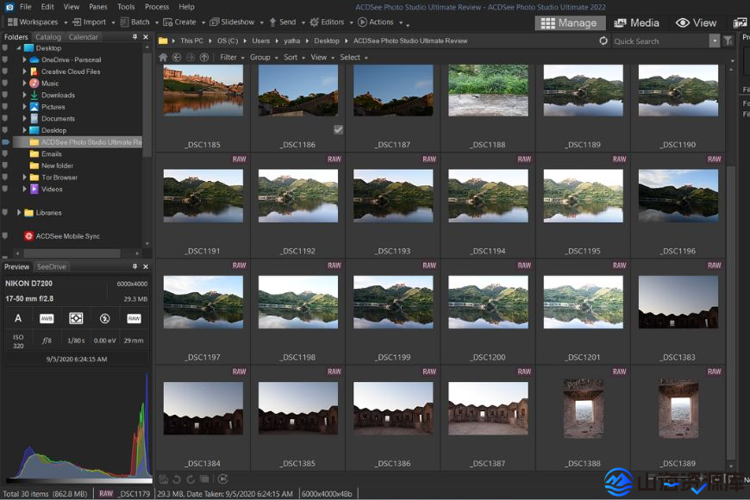The width and height of the screenshot is (750, 500).
Task: Open the Tools menu
Action: [126, 6]
